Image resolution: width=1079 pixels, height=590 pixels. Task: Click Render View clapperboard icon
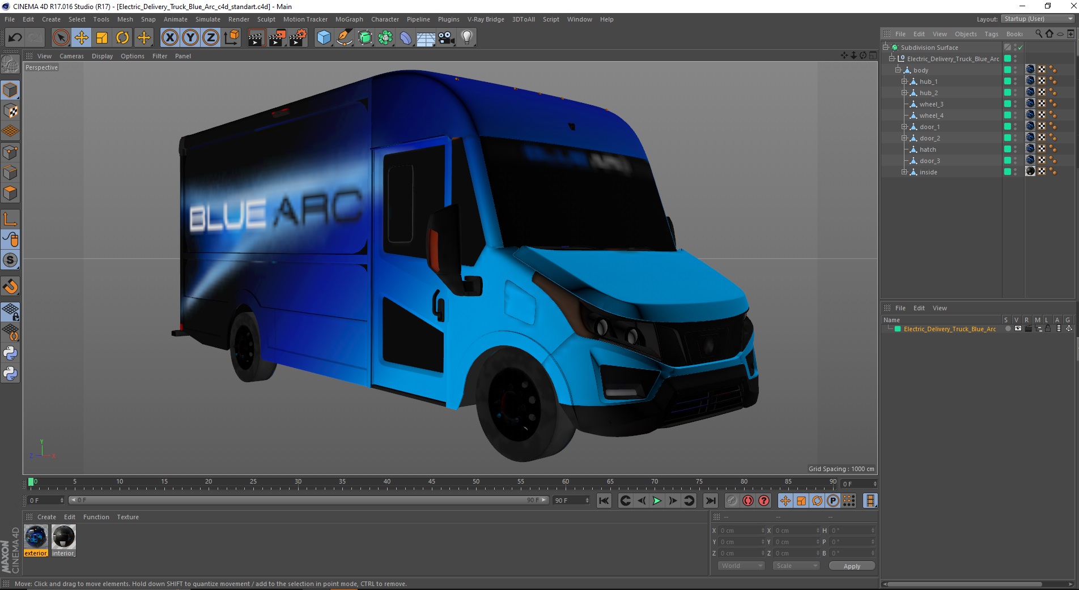point(256,38)
